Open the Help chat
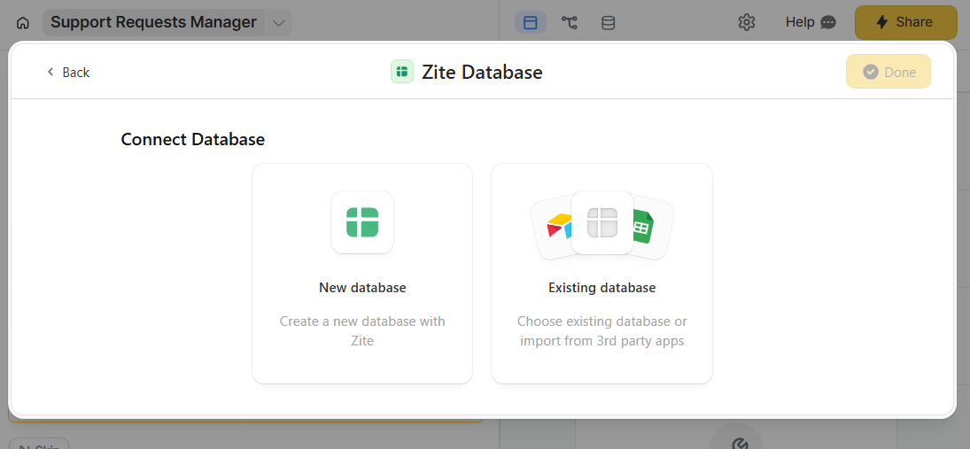This screenshot has height=449, width=970. tap(811, 22)
